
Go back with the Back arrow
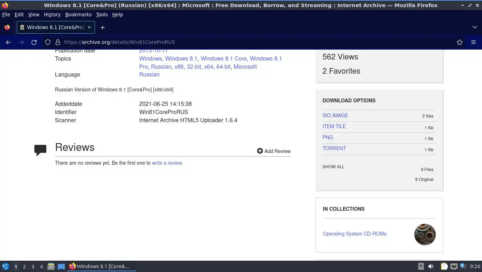point(9,42)
